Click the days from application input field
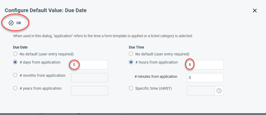This screenshot has height=115, width=266. pyautogui.click(x=89, y=65)
